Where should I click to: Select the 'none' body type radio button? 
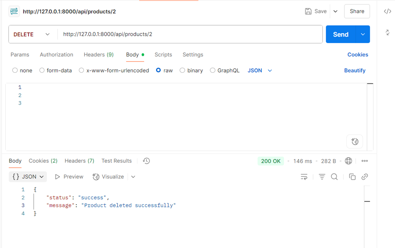click(15, 70)
